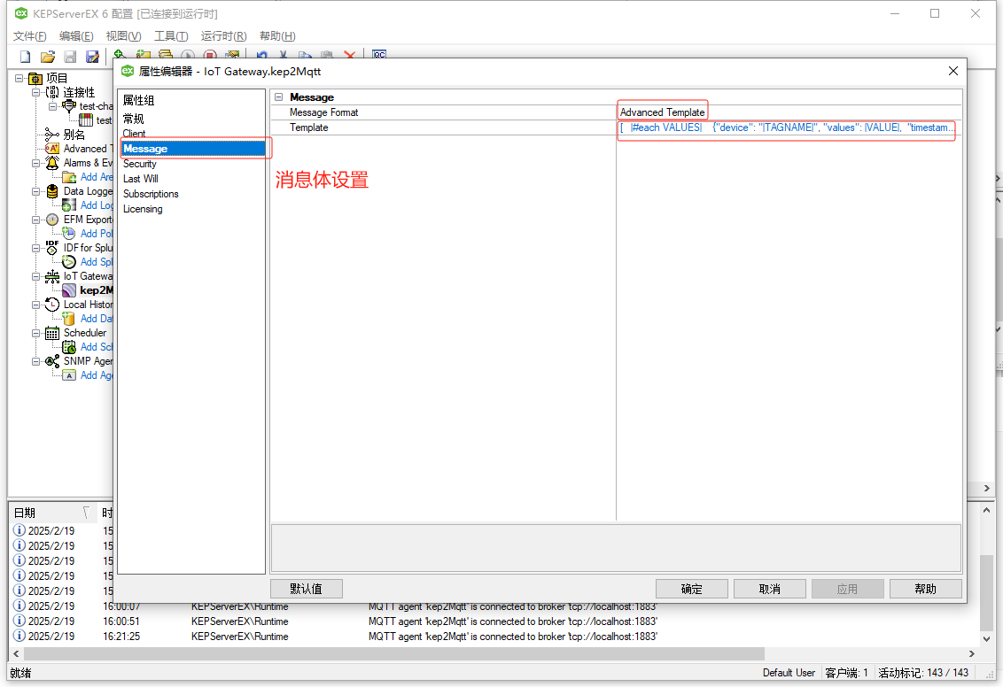This screenshot has width=1003, height=687.
Task: Click the 默认值 defaults button
Action: point(307,589)
